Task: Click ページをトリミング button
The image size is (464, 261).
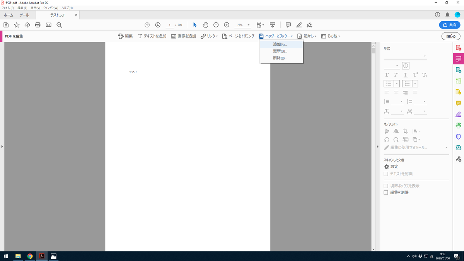Action: (x=238, y=36)
